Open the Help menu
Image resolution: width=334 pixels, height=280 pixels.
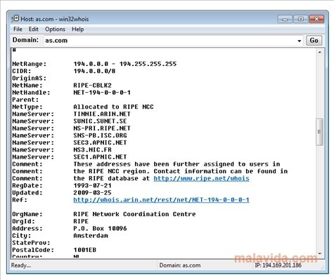tap(78, 29)
